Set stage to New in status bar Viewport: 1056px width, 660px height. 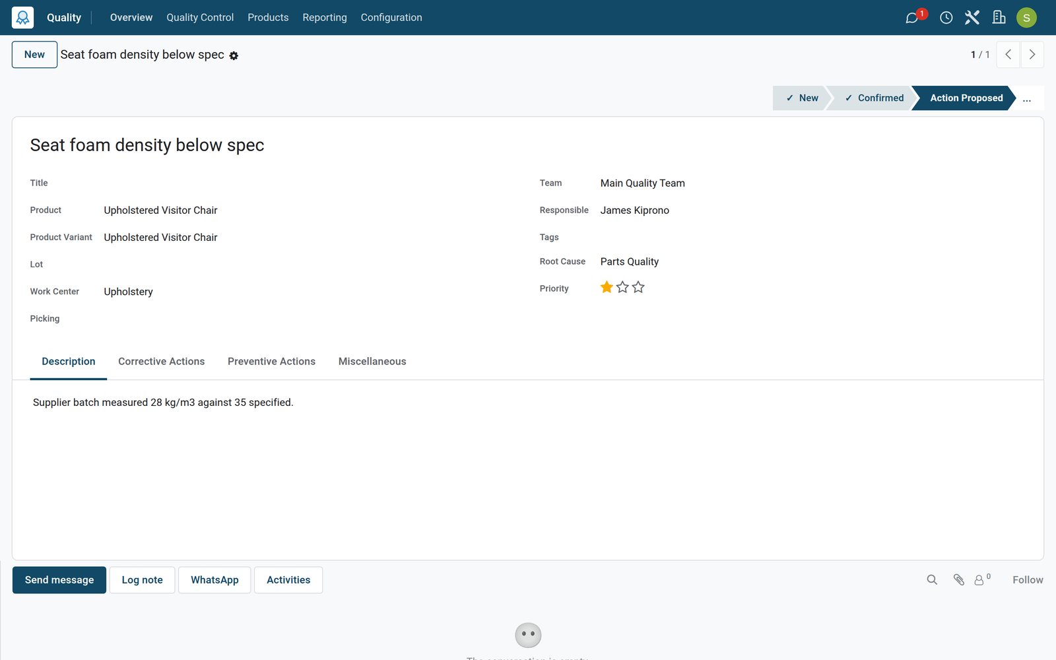point(801,98)
